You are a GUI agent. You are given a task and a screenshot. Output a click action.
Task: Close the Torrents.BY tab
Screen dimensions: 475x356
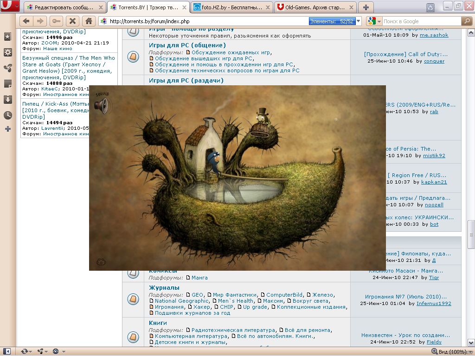184,7
